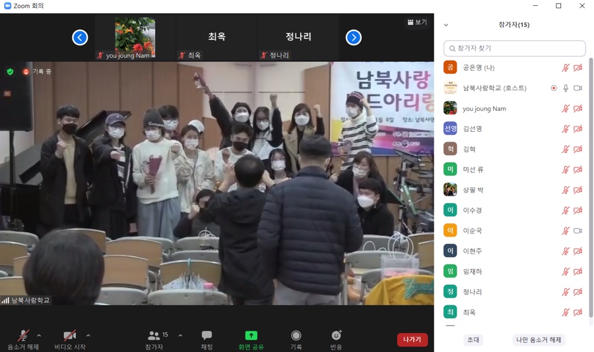Click muted mic icon for 이현주
This screenshot has width=594, height=352.
pos(565,251)
